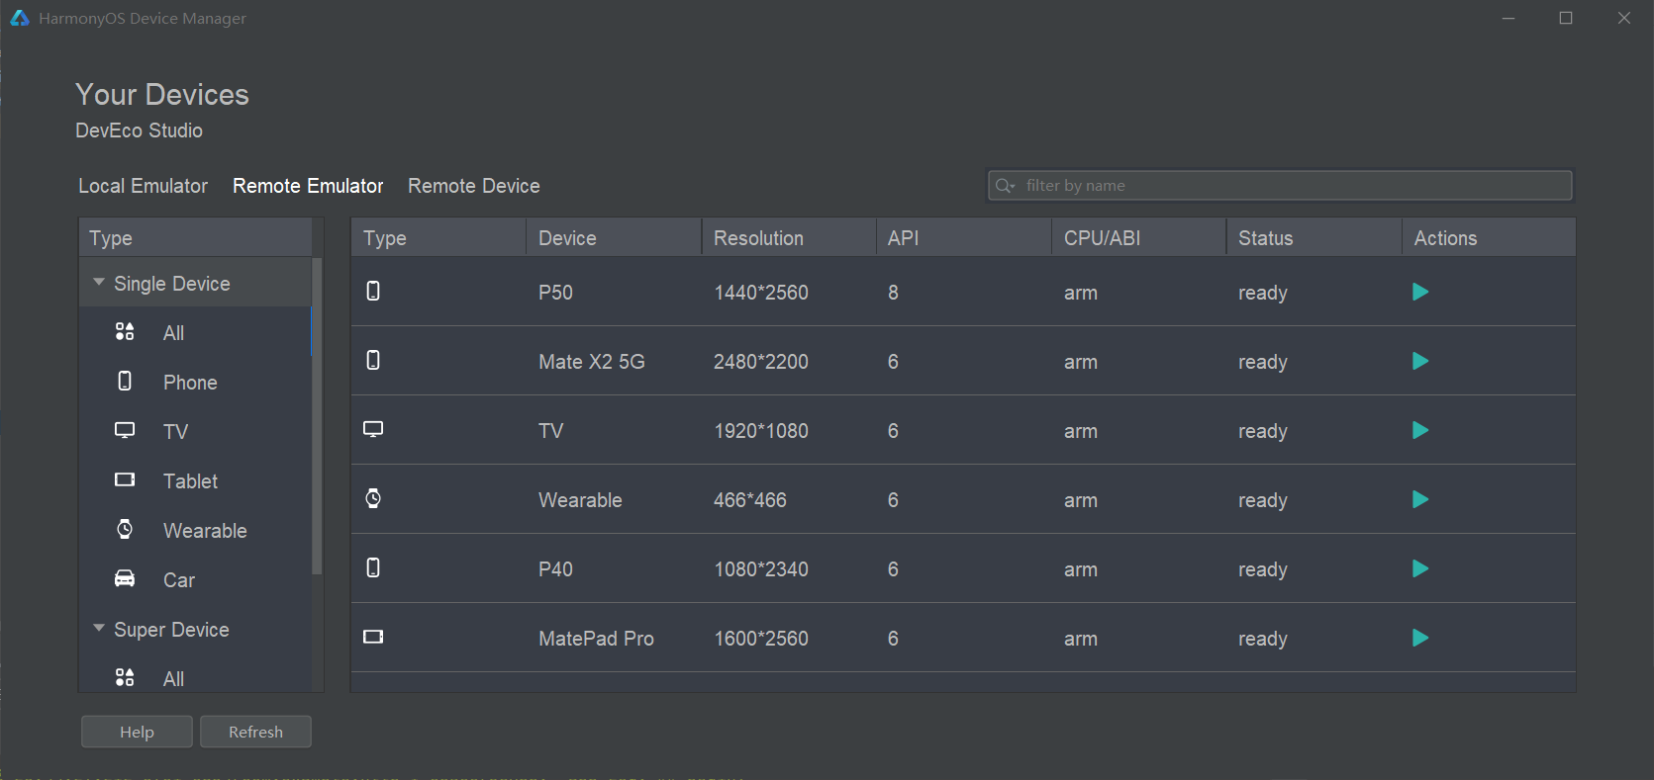Click the API value 8 in P50 row
The width and height of the screenshot is (1654, 780).
[x=894, y=293]
